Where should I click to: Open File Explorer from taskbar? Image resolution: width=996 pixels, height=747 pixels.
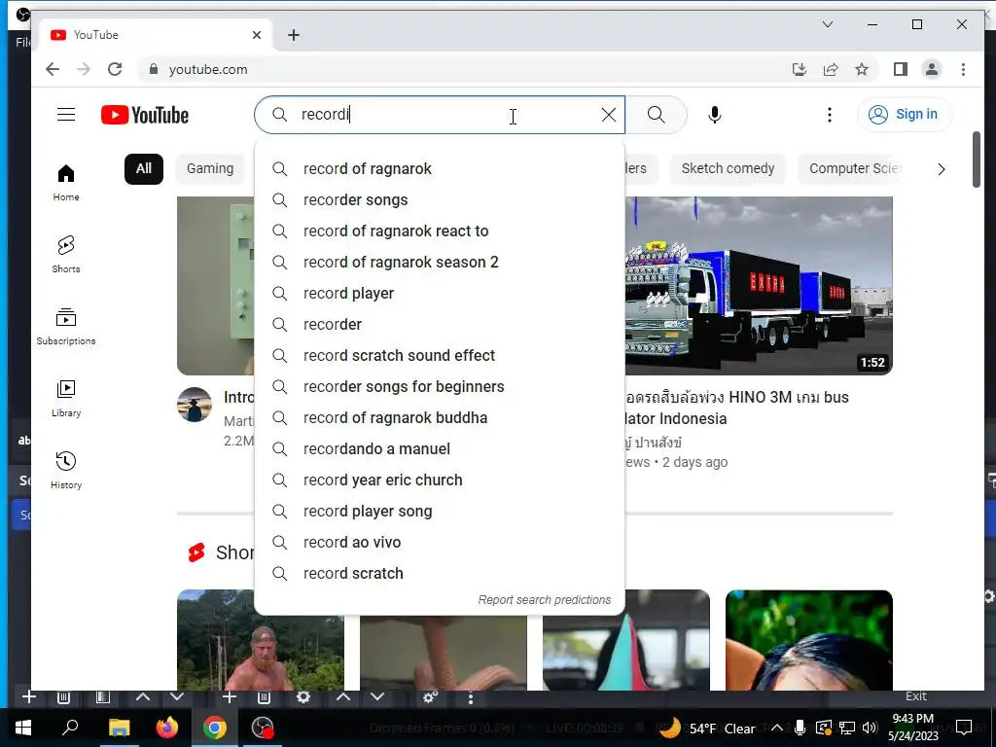[x=119, y=728]
